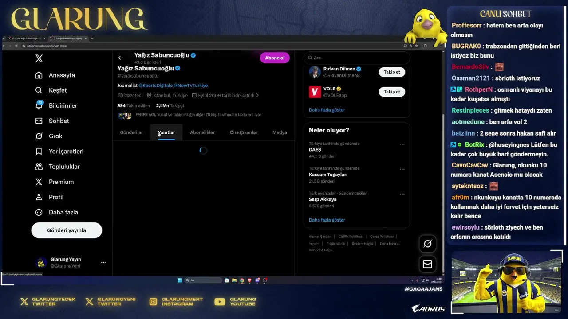Open the Medya tab
Viewport: 568px width, 319px height.
tap(280, 132)
